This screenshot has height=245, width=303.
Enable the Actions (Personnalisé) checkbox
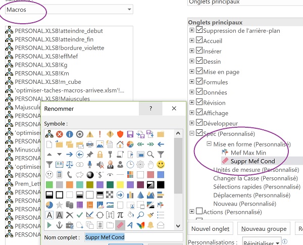[199, 211]
